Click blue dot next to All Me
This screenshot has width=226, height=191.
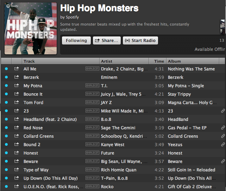pos(6,69)
